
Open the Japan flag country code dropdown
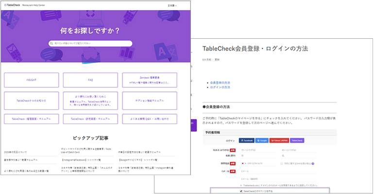point(243,163)
